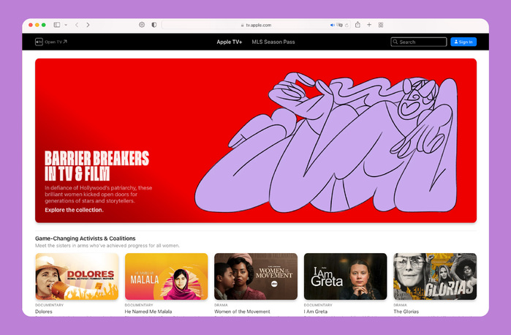
Task: Click the tv.apple.com address bar
Action: (256, 25)
